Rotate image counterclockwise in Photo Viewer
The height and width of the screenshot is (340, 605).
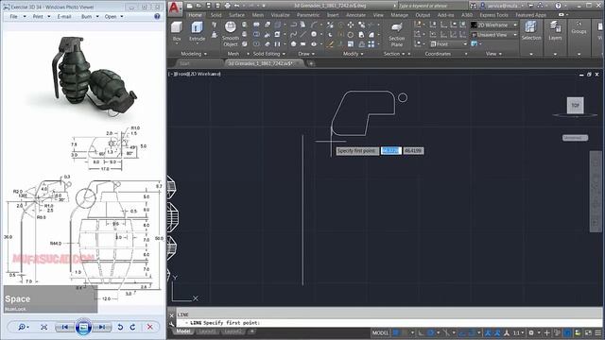120,327
